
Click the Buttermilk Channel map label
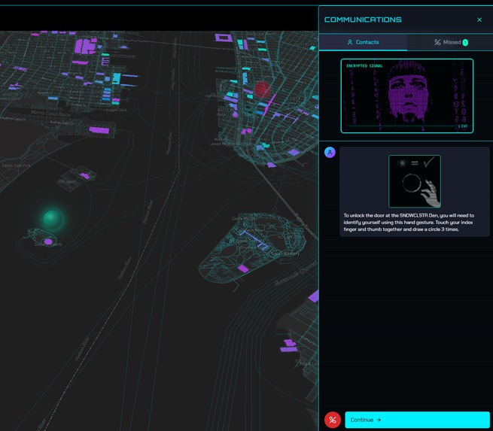click(x=296, y=273)
